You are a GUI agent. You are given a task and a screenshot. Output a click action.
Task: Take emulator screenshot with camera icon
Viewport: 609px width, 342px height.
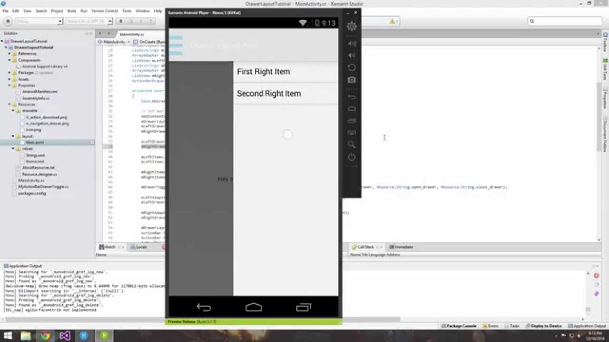(x=352, y=80)
